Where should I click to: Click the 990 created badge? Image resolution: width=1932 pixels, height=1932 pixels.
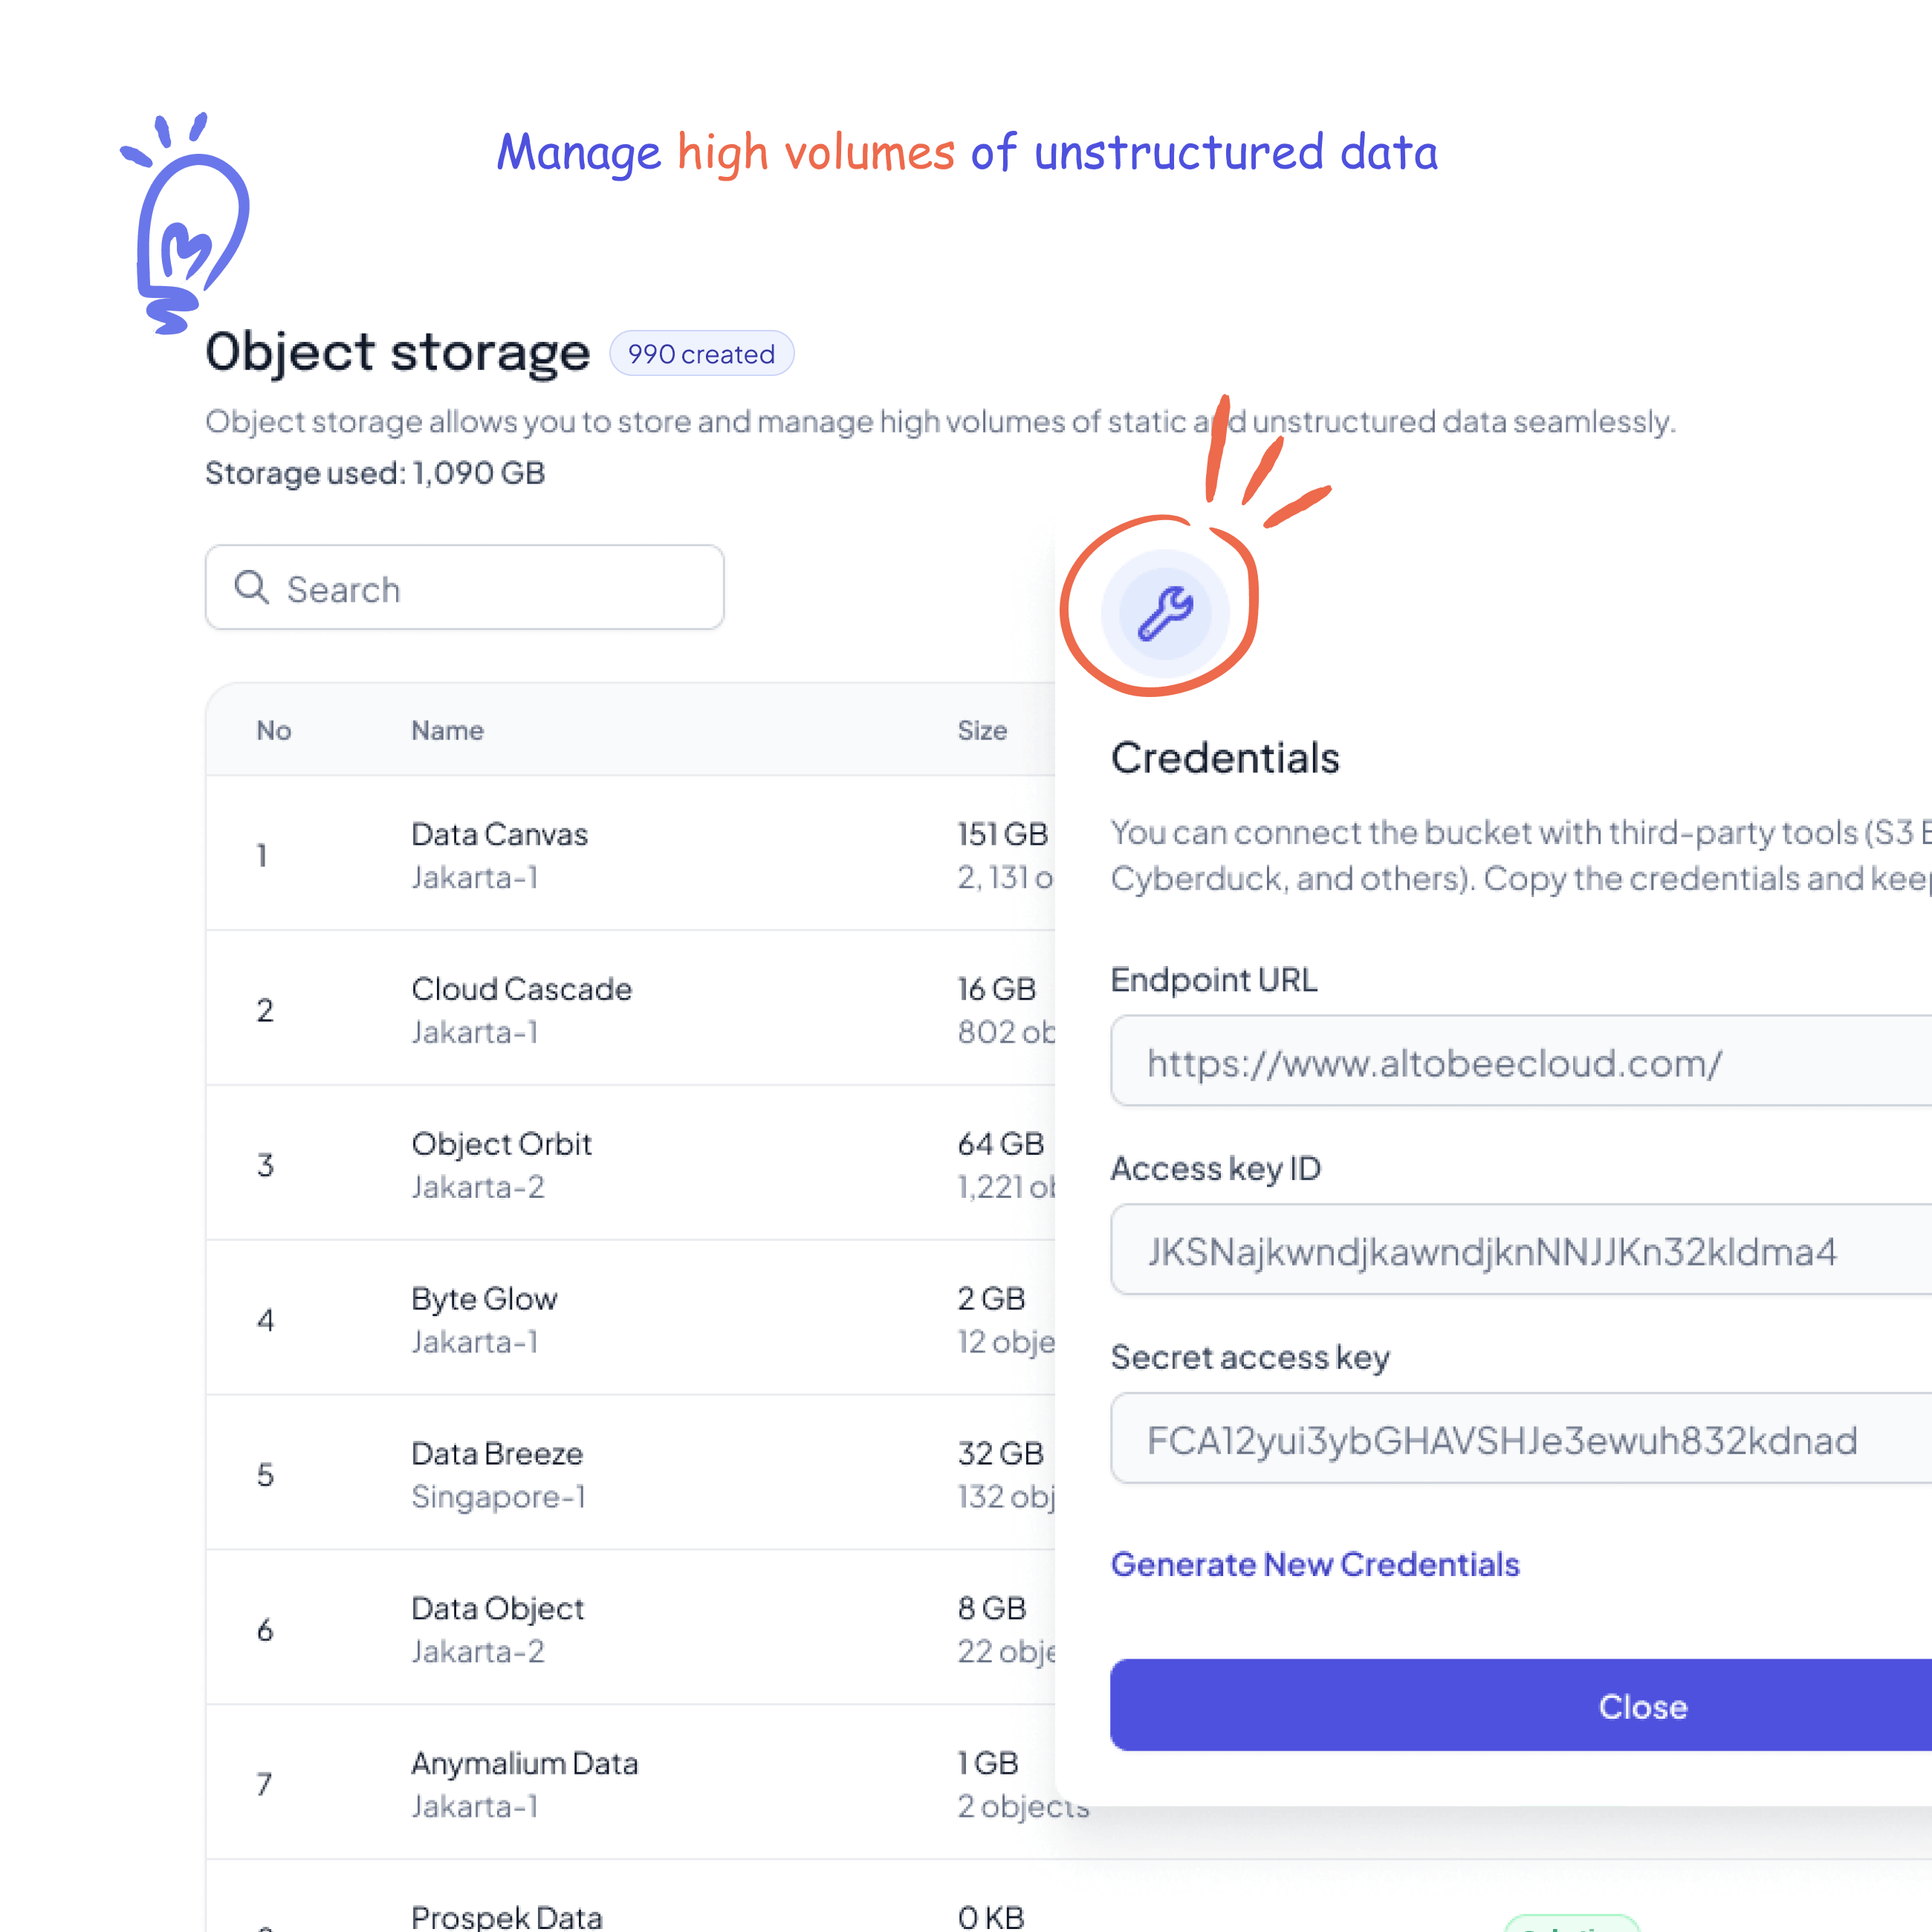[701, 354]
